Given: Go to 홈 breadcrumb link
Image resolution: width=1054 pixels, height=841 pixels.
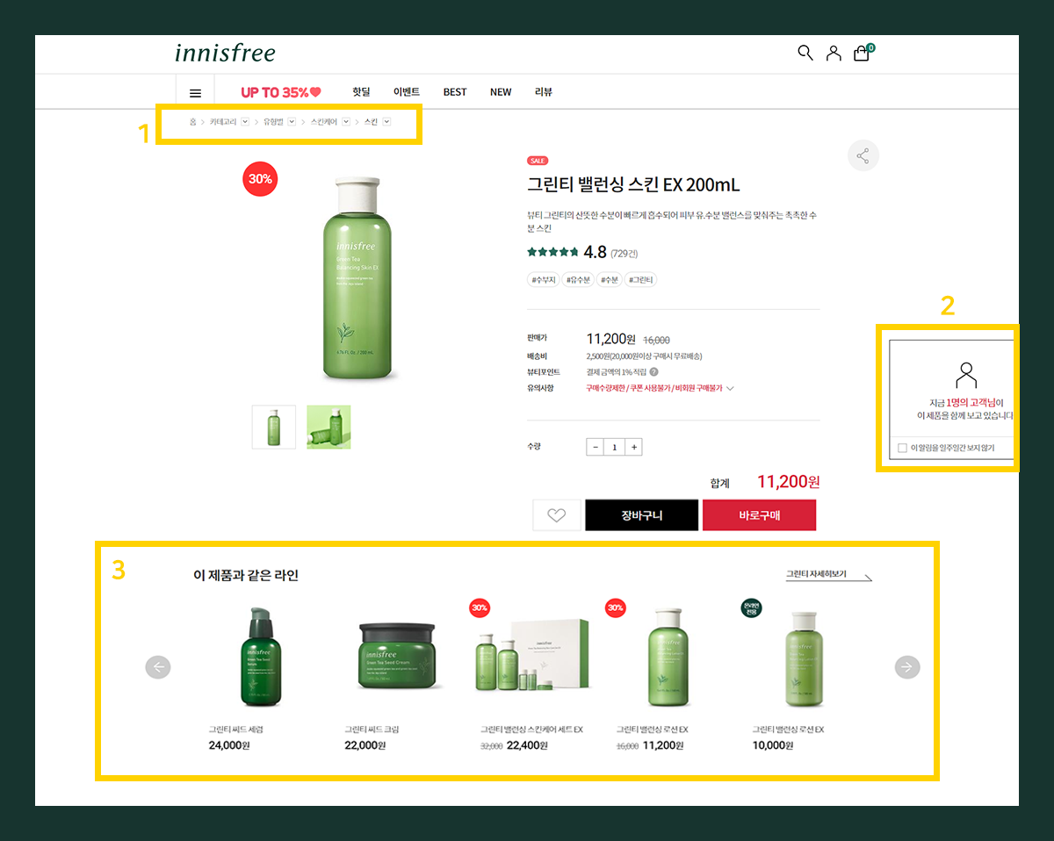Looking at the screenshot, I should (193, 122).
